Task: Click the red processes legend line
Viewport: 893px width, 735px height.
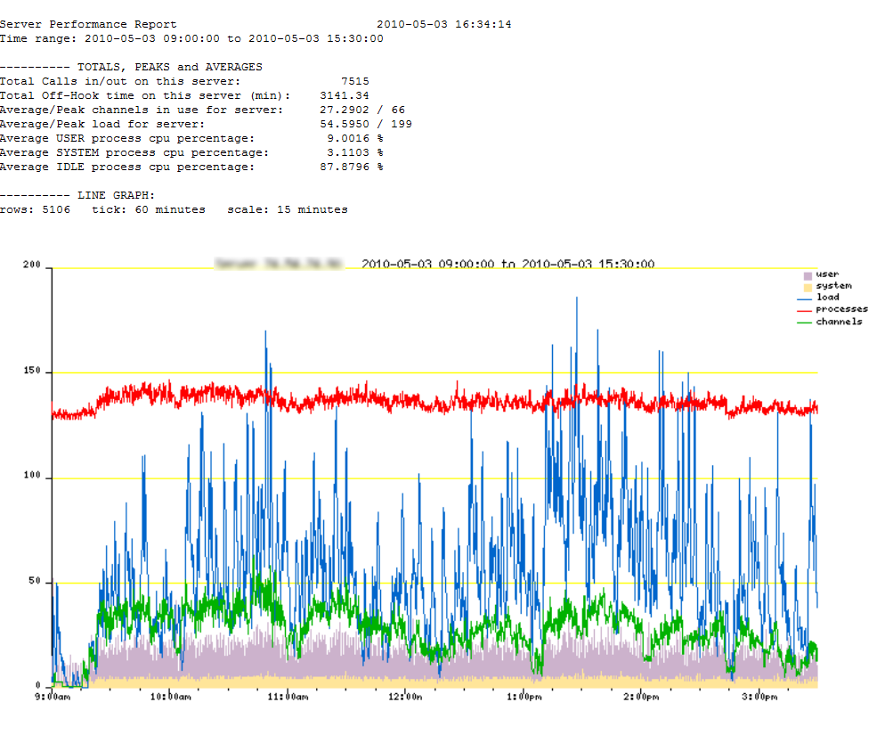Action: pos(808,309)
